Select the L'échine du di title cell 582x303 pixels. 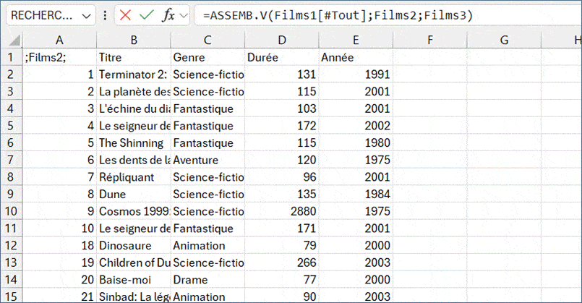(134, 108)
